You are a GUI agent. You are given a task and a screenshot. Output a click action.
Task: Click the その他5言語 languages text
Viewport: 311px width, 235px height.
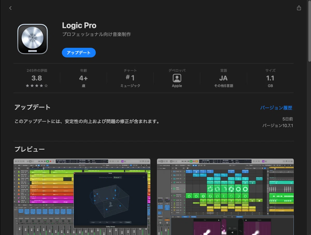223,86
